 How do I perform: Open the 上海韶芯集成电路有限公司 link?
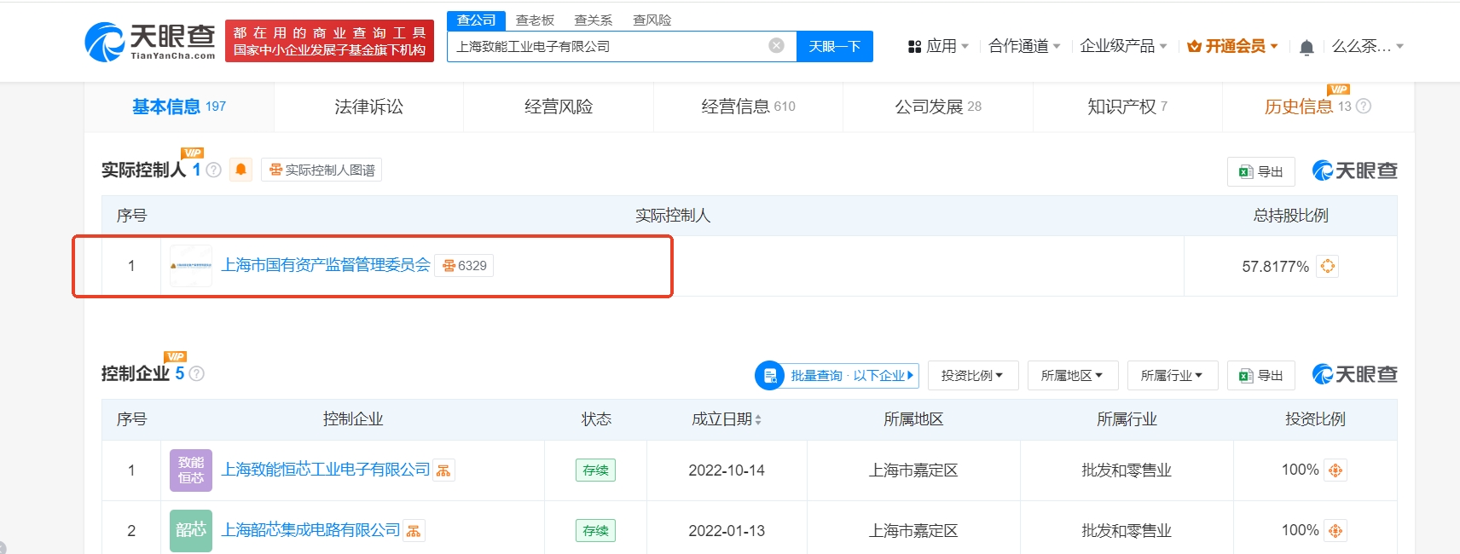click(310, 530)
